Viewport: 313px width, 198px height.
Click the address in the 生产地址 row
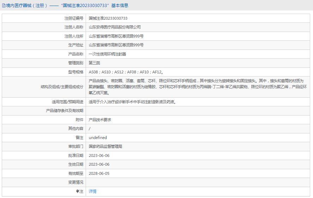(x=116, y=45)
